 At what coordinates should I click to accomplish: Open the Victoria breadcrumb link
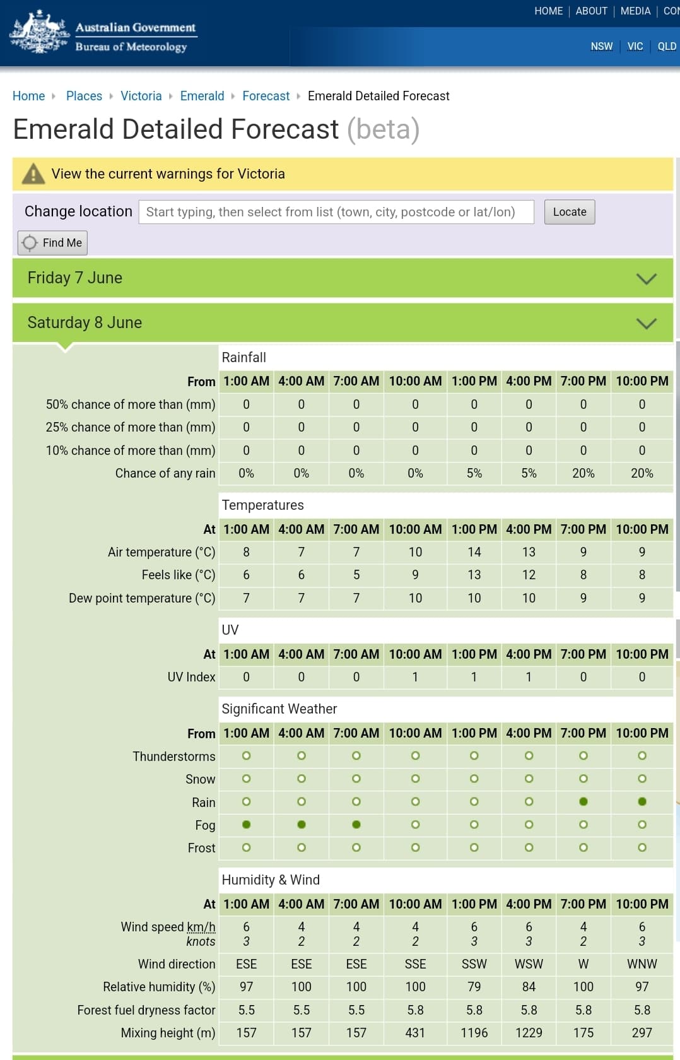(141, 96)
